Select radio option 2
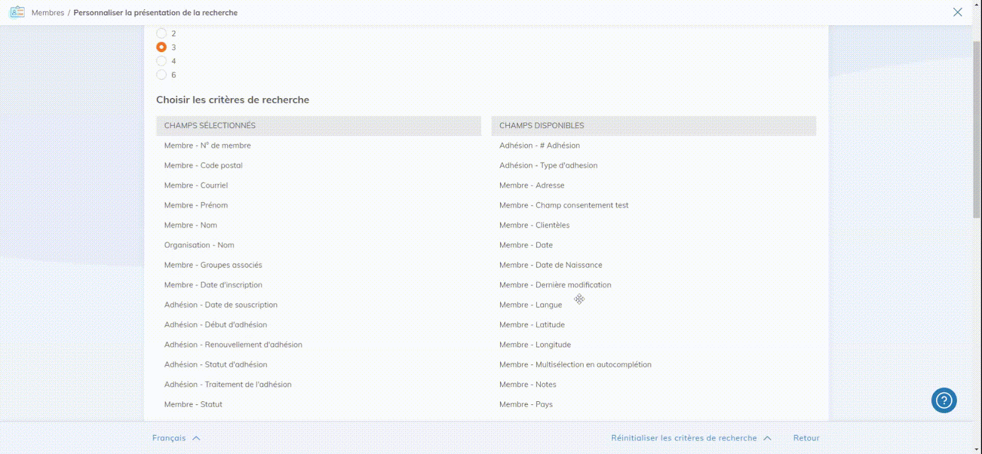982x454 pixels. tap(161, 34)
